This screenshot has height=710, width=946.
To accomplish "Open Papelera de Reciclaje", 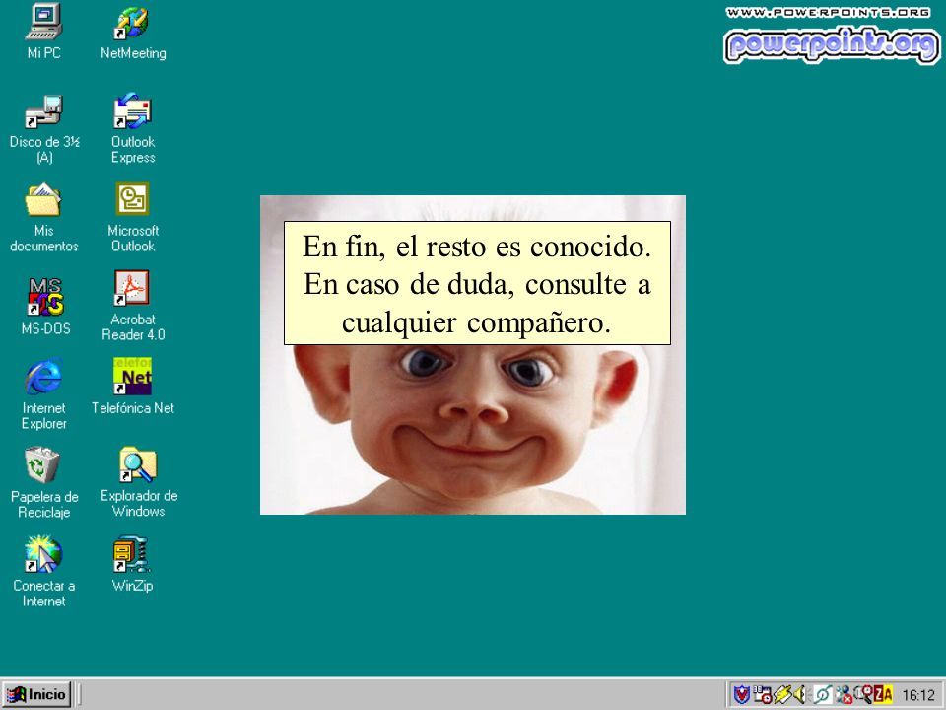I will tap(44, 483).
